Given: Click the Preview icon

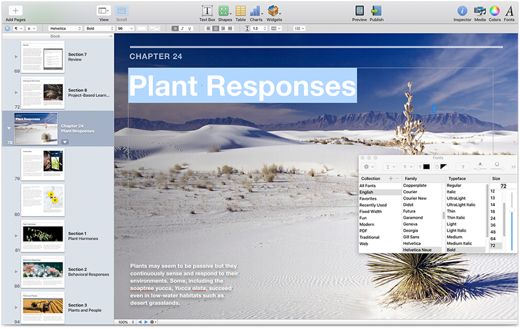Looking at the screenshot, I should tap(359, 11).
